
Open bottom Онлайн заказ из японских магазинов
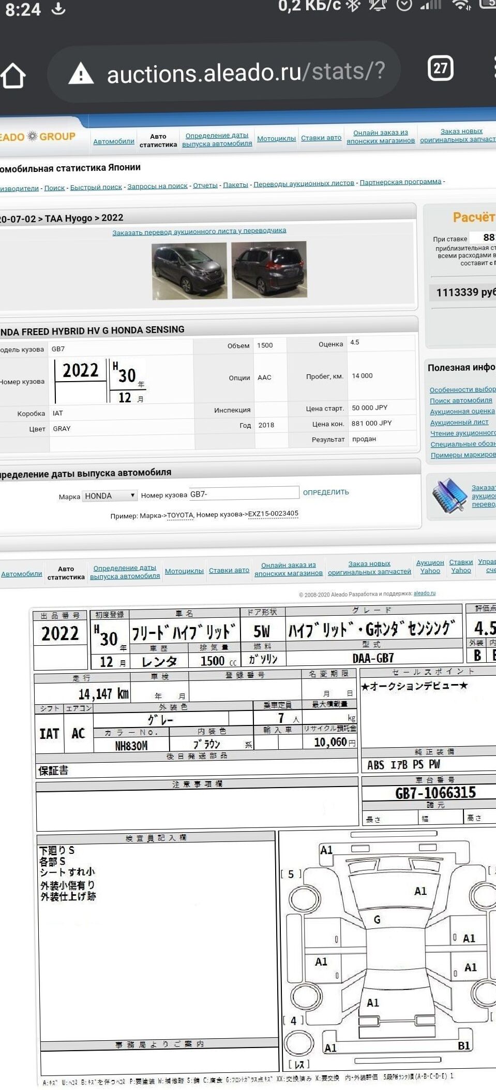289,569
